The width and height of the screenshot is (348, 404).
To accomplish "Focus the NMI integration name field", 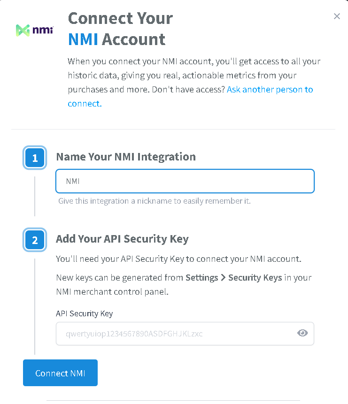I will click(x=185, y=181).
